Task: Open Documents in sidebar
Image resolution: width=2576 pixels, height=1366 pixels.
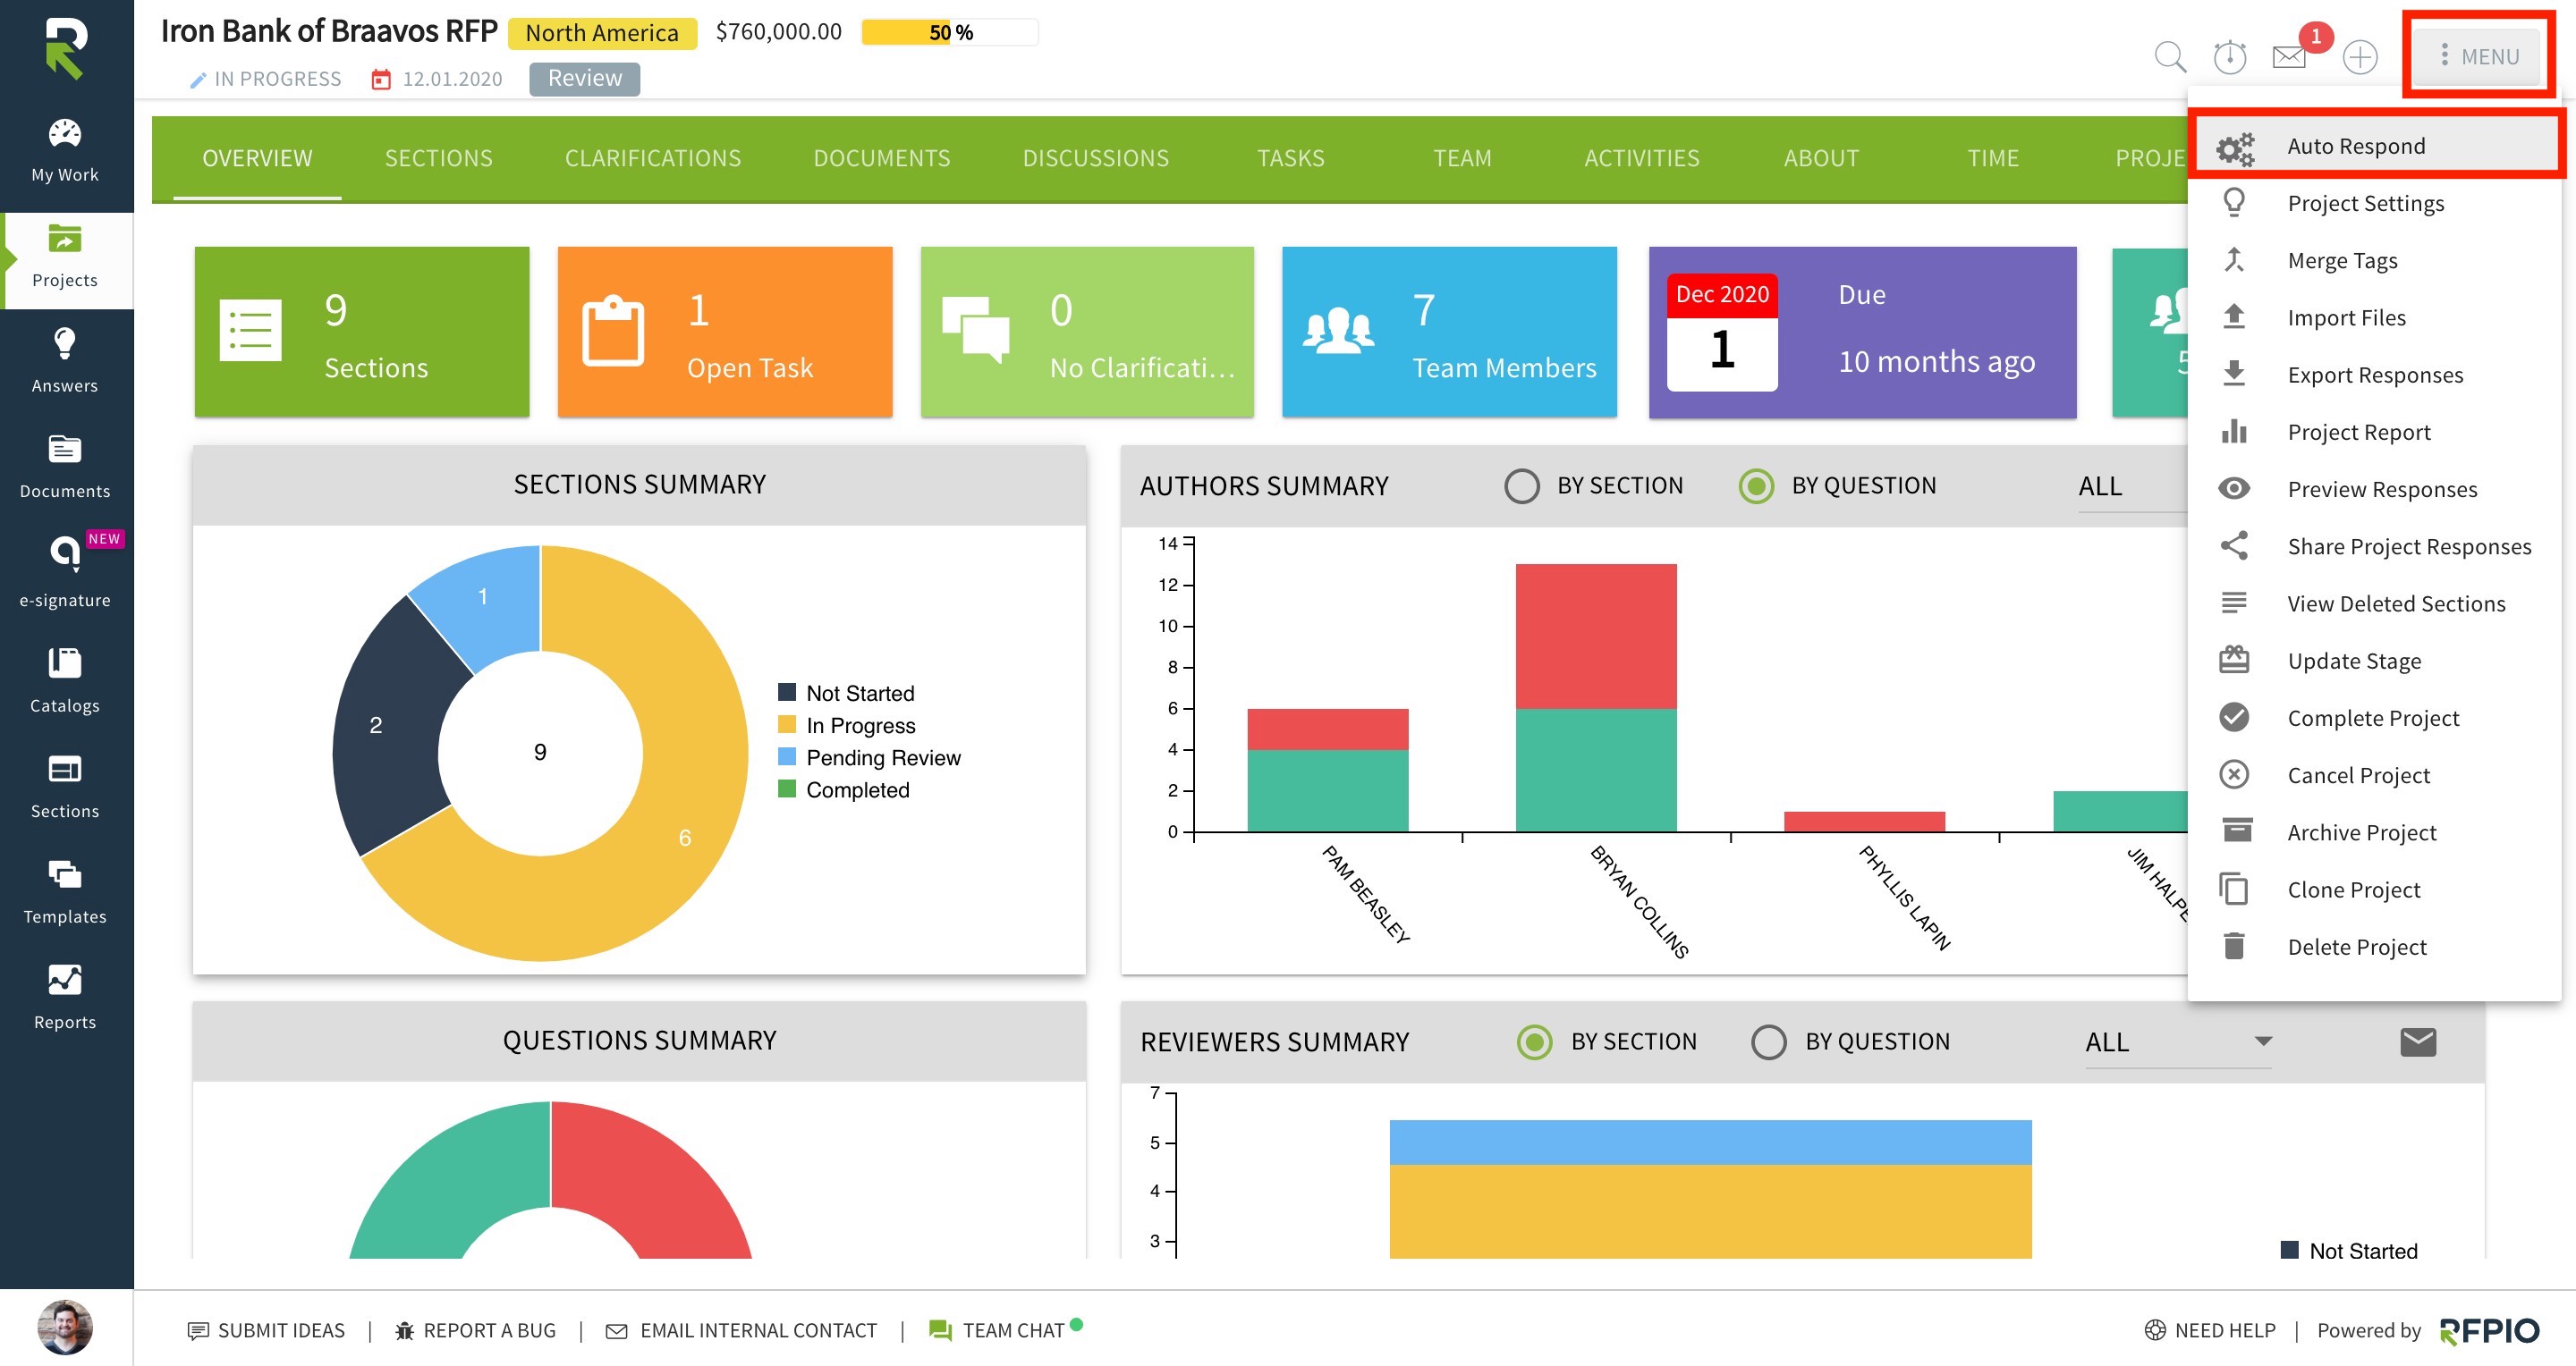Action: (x=66, y=467)
